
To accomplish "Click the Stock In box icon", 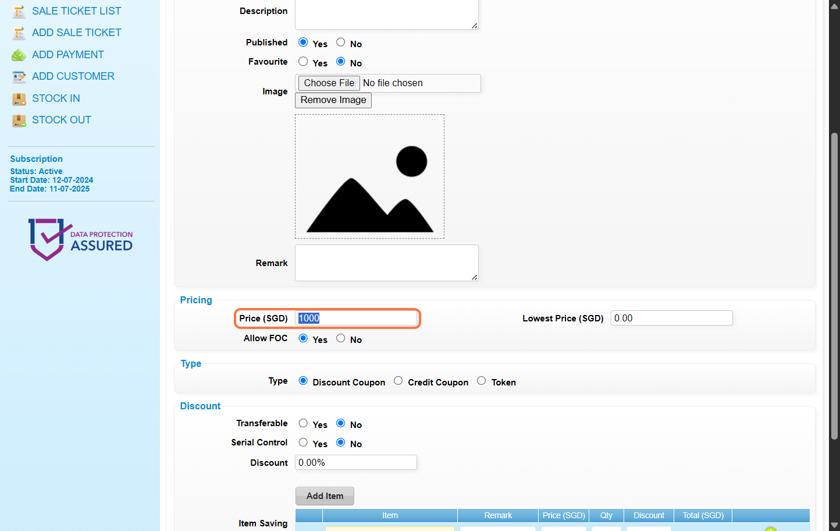I will click(x=19, y=99).
